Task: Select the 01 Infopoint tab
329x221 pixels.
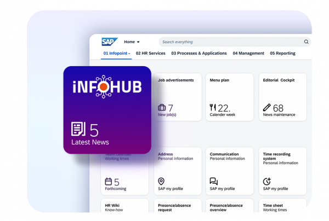Action: click(x=116, y=54)
